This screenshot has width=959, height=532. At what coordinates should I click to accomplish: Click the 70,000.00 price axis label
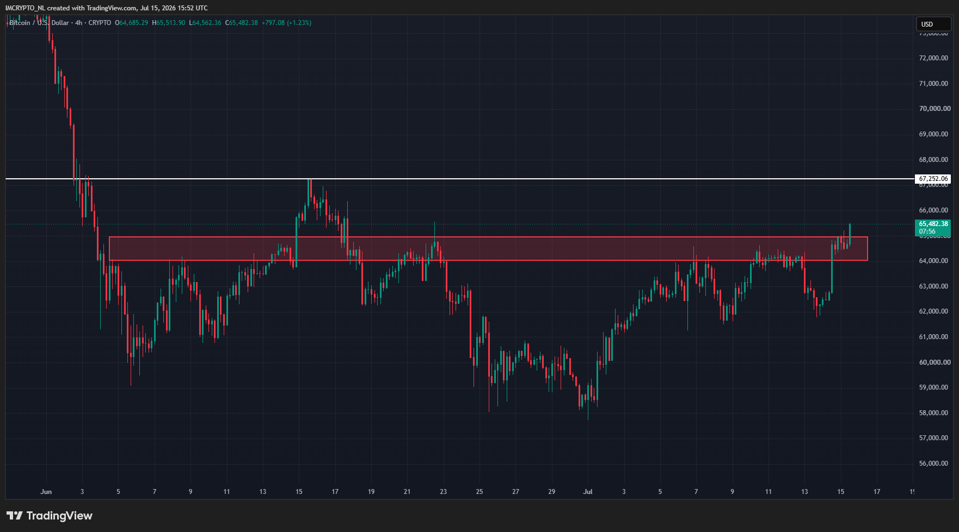[x=935, y=109]
